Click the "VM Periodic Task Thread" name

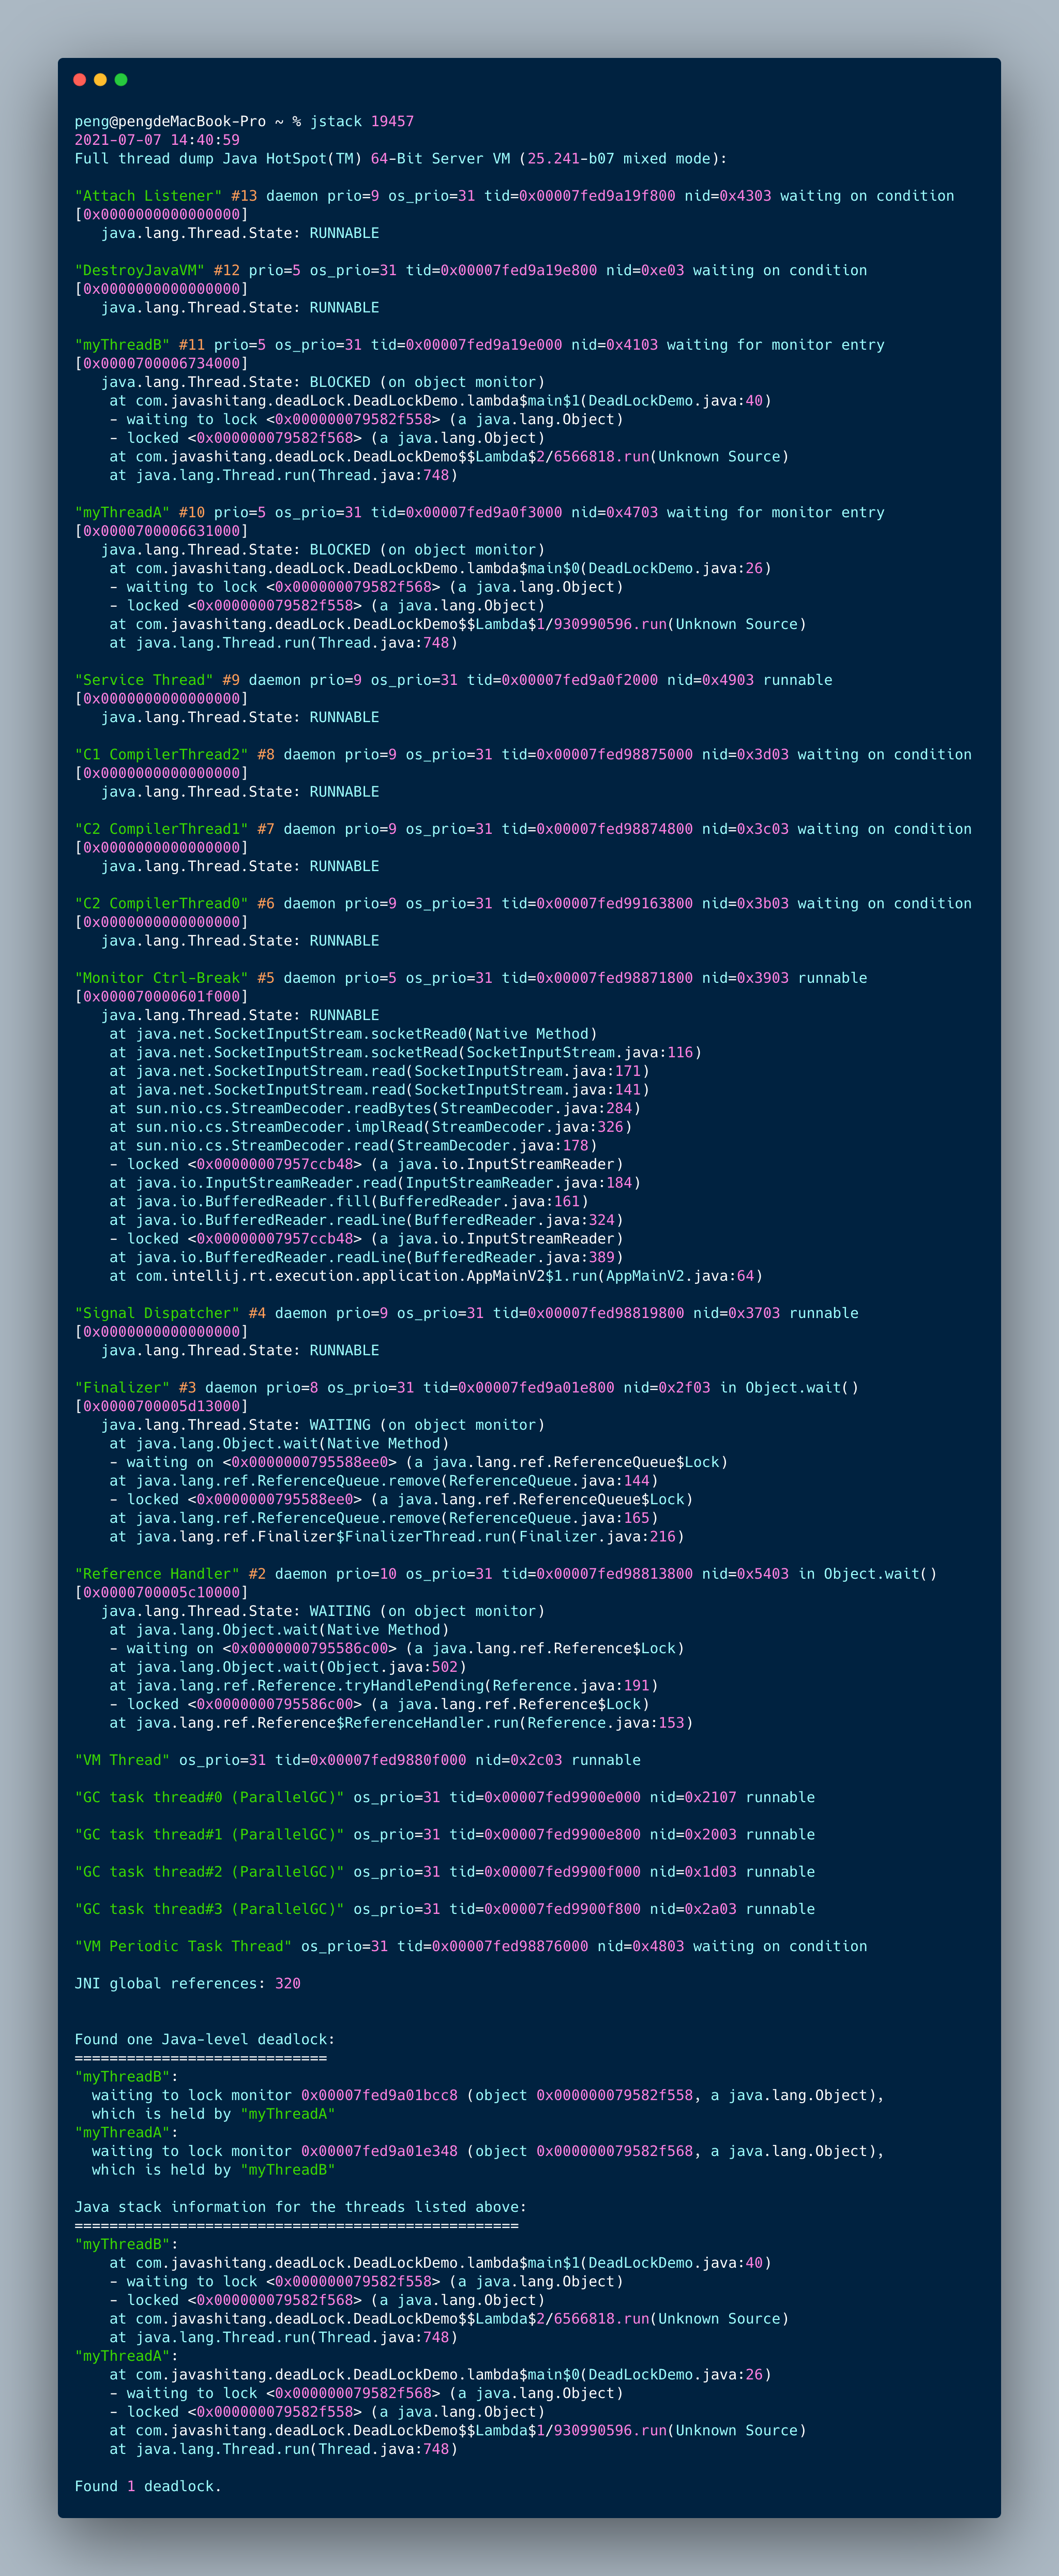(x=183, y=1946)
